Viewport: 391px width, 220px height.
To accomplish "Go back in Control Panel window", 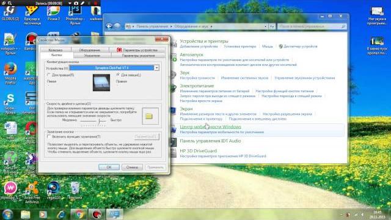I will [x=109, y=26].
